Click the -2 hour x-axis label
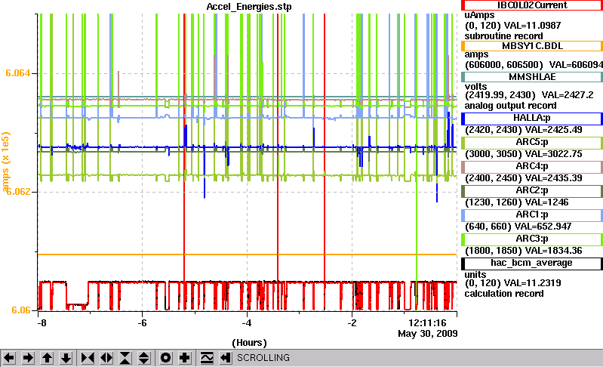The image size is (603, 367). (352, 322)
